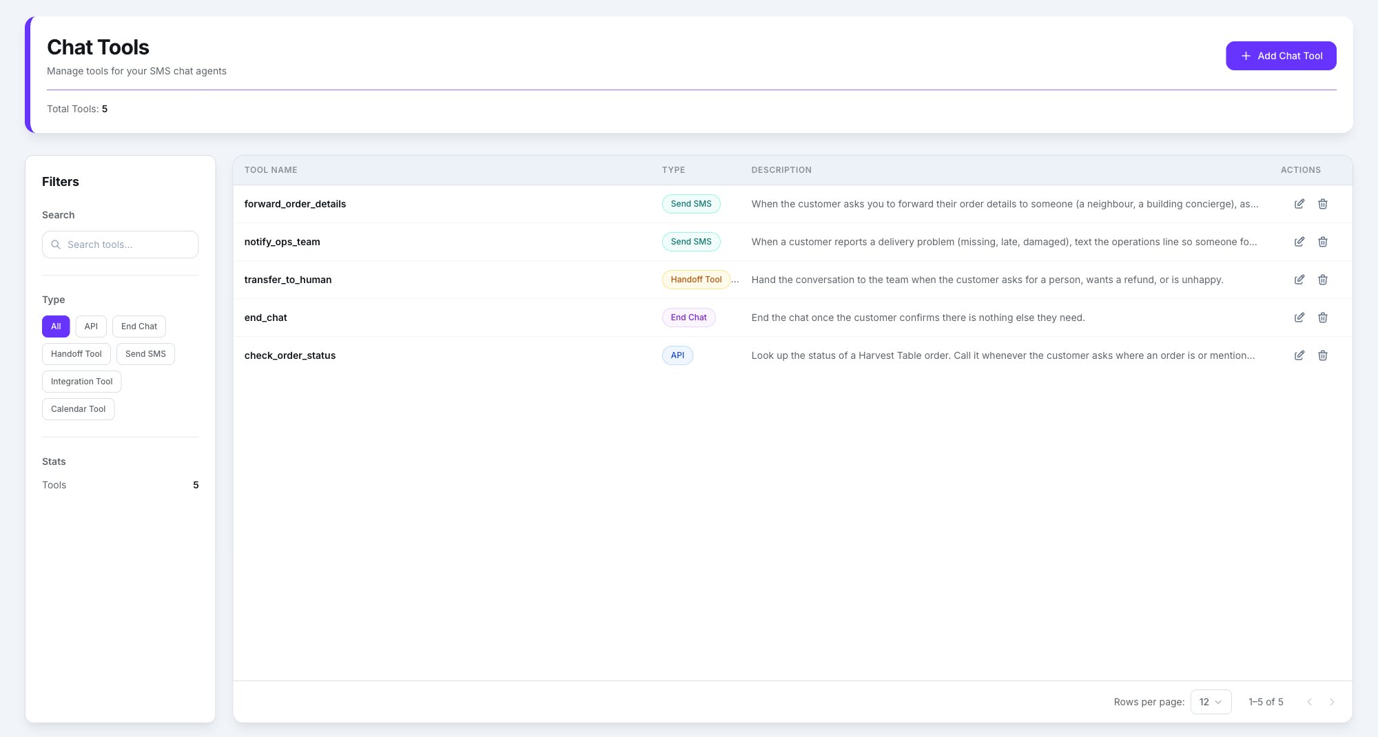
Task: Filter tools by API type
Action: coord(91,326)
